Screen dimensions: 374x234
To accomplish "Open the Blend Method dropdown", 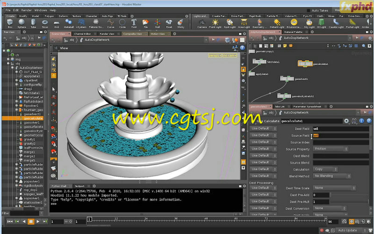I will (332, 176).
